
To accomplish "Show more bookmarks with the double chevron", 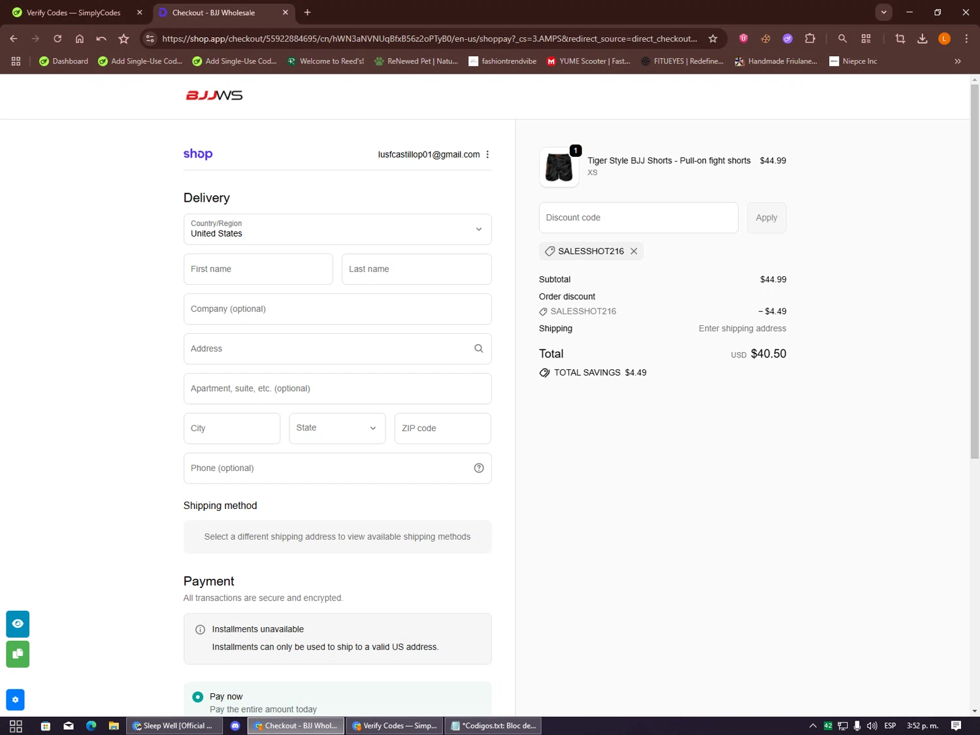I will tap(958, 61).
